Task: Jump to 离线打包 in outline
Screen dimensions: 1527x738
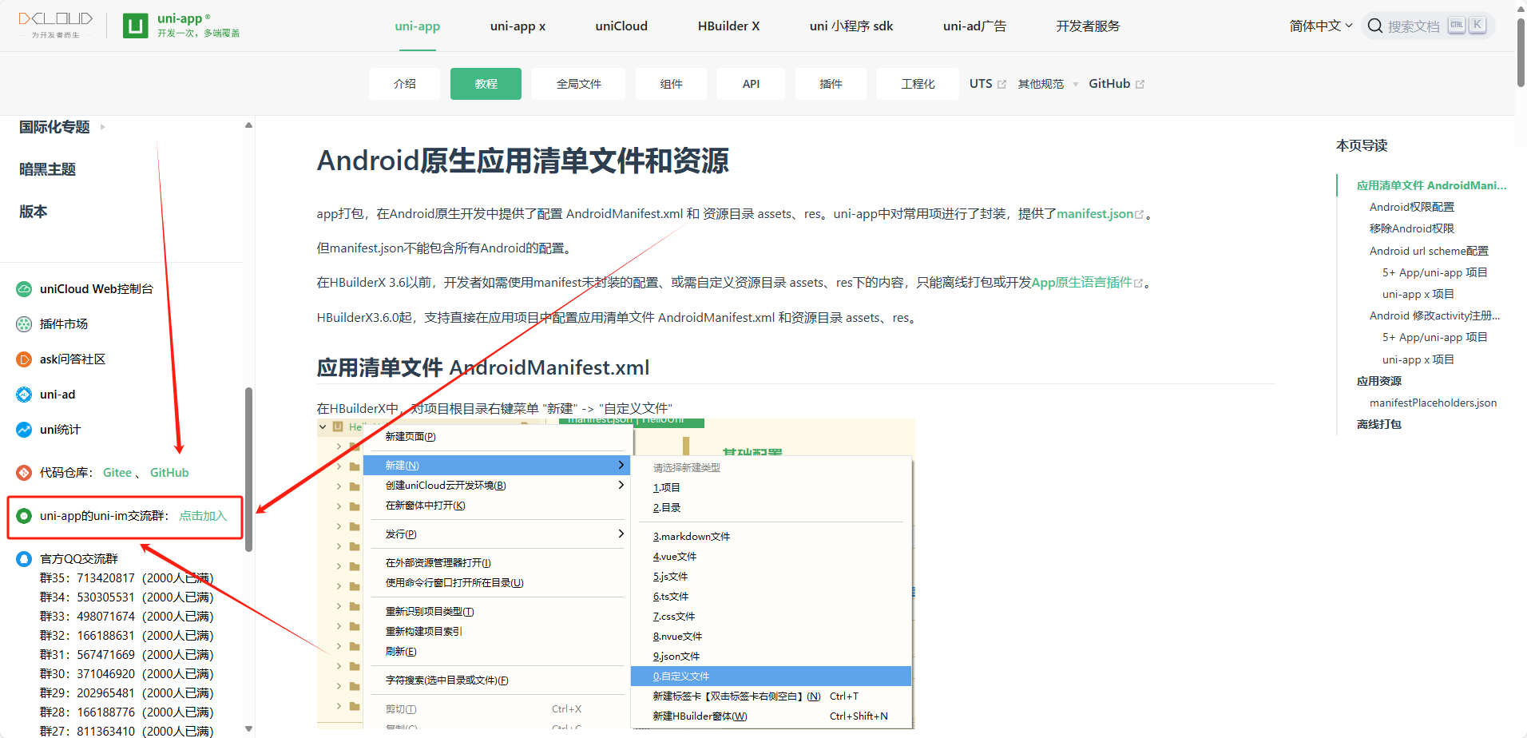Action: (1378, 424)
